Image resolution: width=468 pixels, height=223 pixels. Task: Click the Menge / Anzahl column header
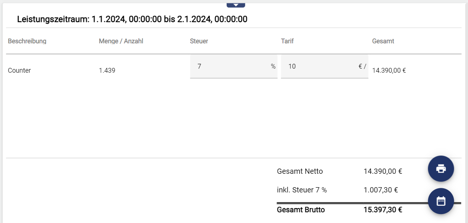(x=121, y=41)
